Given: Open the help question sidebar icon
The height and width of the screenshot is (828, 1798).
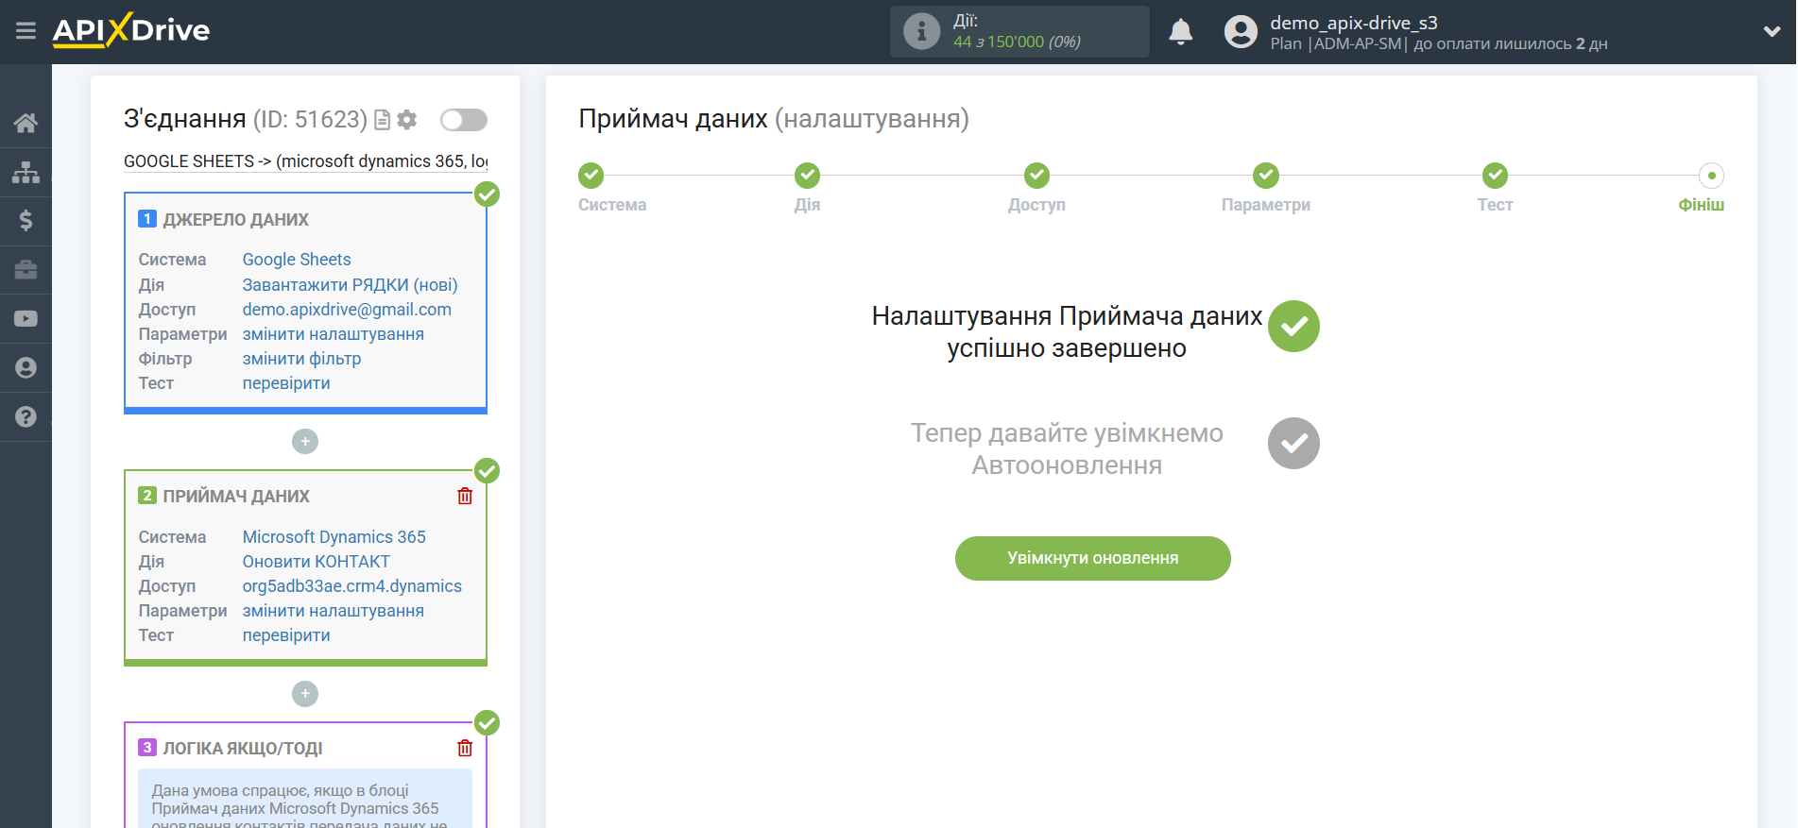Looking at the screenshot, I should click(26, 417).
